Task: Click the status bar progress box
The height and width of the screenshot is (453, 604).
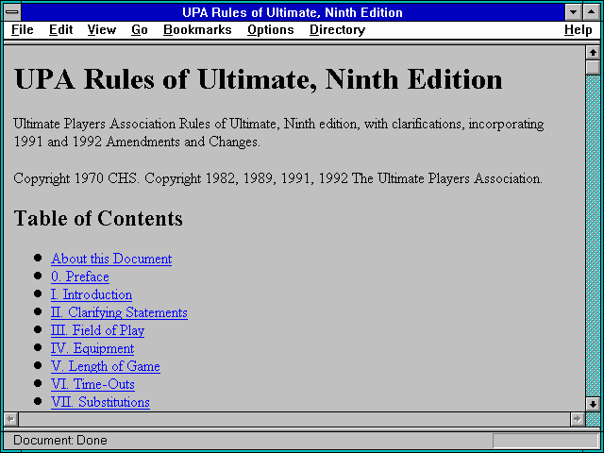Action: coord(545,441)
